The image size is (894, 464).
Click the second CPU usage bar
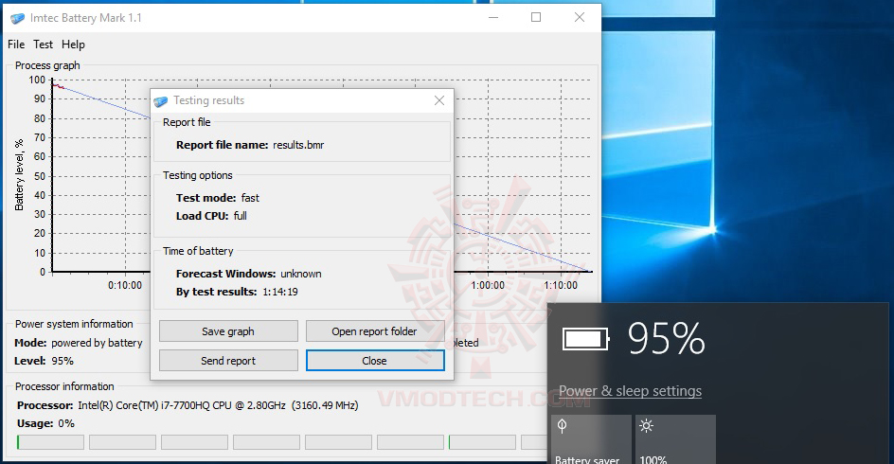122,442
